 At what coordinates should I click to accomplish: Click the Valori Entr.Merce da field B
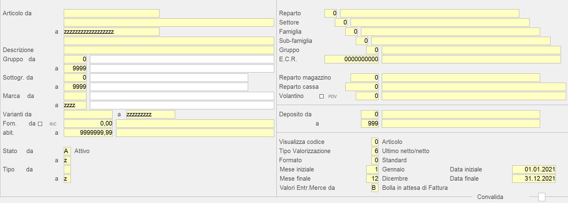click(x=375, y=188)
